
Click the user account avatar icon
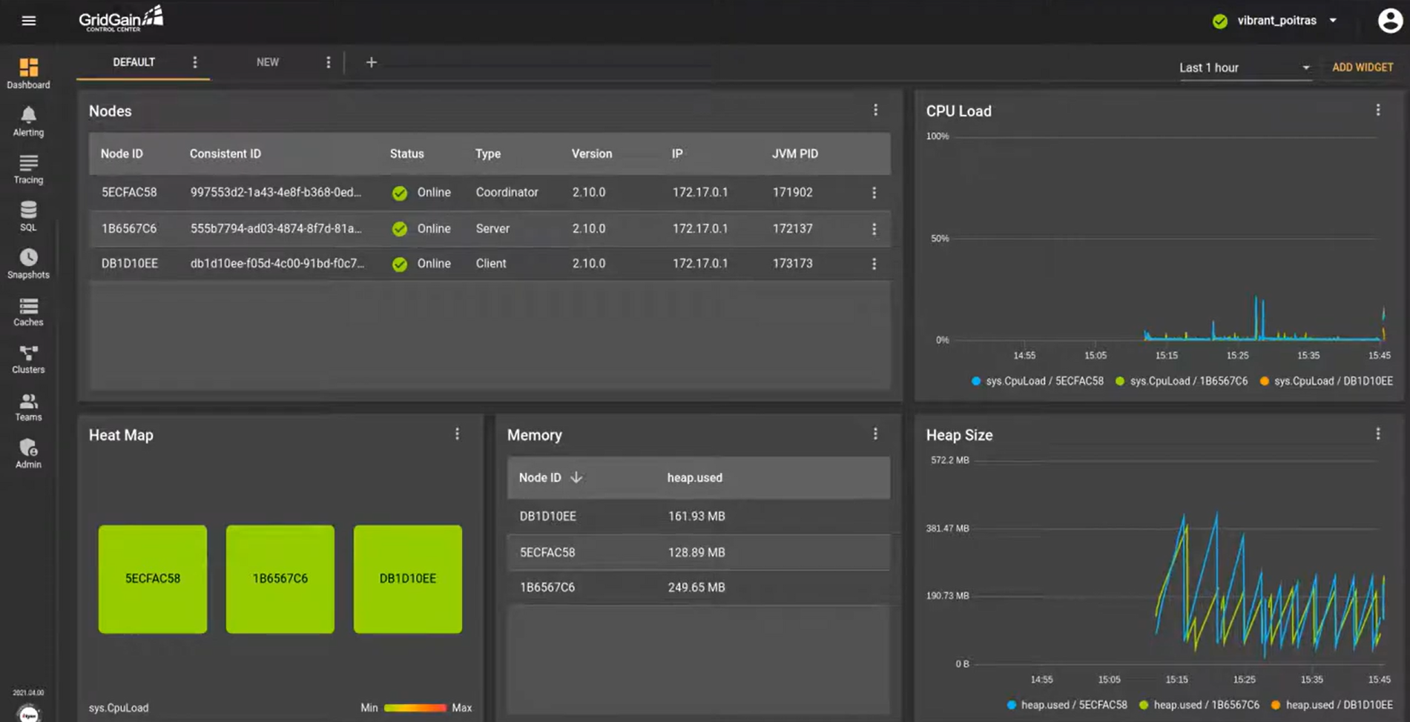click(x=1389, y=21)
